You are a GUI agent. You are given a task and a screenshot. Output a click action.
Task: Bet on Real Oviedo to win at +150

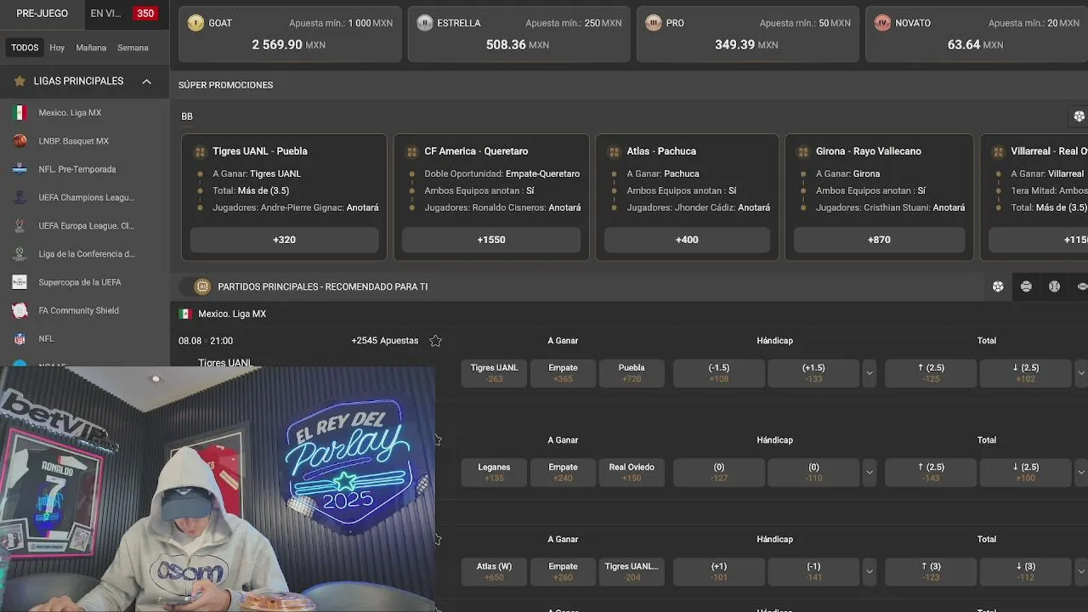632,473
